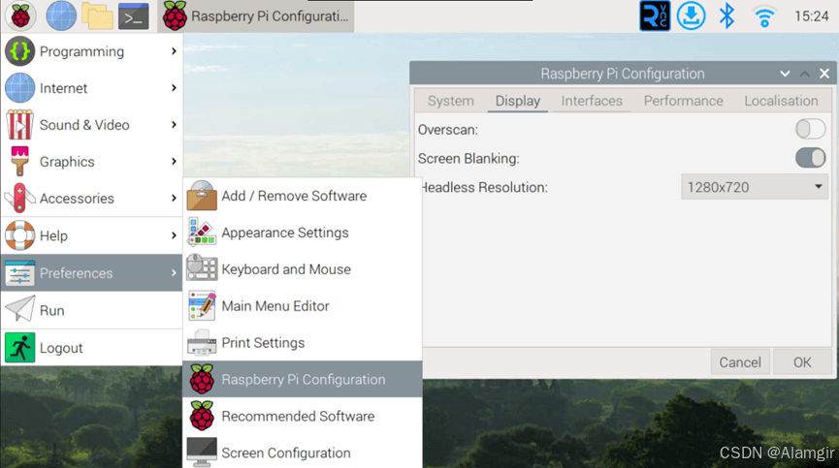Select the Raspberry Pi Configuration taskbar button

256,16
